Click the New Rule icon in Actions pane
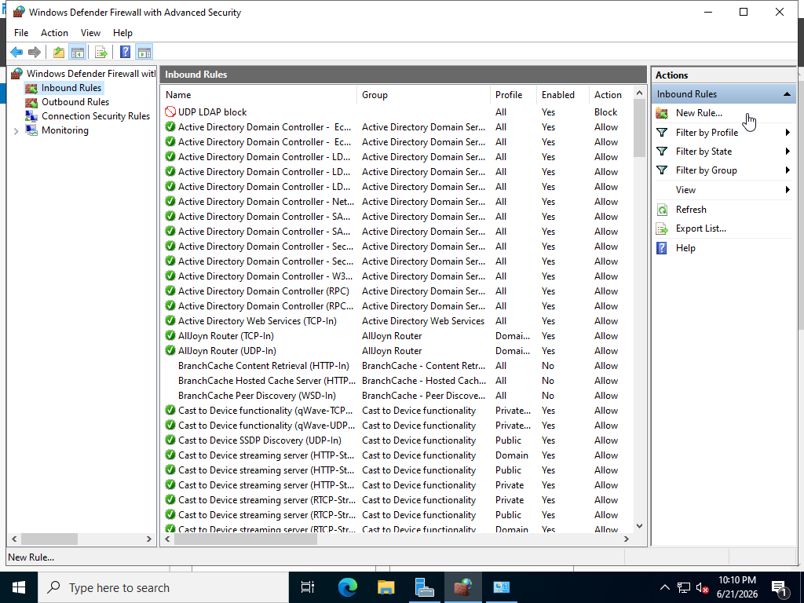 point(662,113)
